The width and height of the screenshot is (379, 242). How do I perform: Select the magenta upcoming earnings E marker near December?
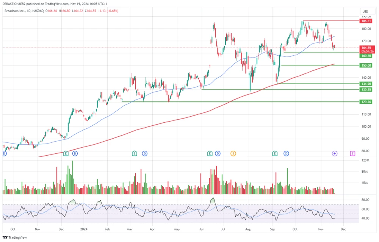coord(352,153)
